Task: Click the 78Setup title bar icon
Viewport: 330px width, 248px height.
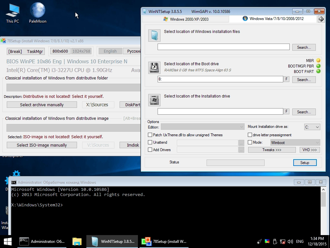Action: tap(3, 41)
